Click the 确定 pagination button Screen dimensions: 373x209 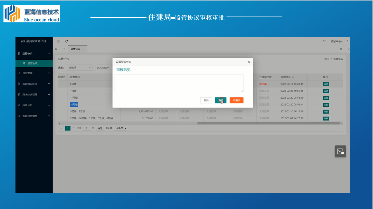(x=100, y=128)
